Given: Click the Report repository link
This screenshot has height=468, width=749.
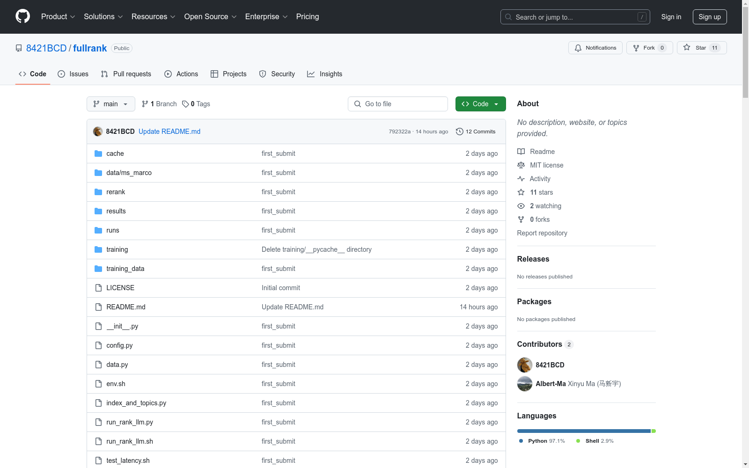Looking at the screenshot, I should coord(542,233).
